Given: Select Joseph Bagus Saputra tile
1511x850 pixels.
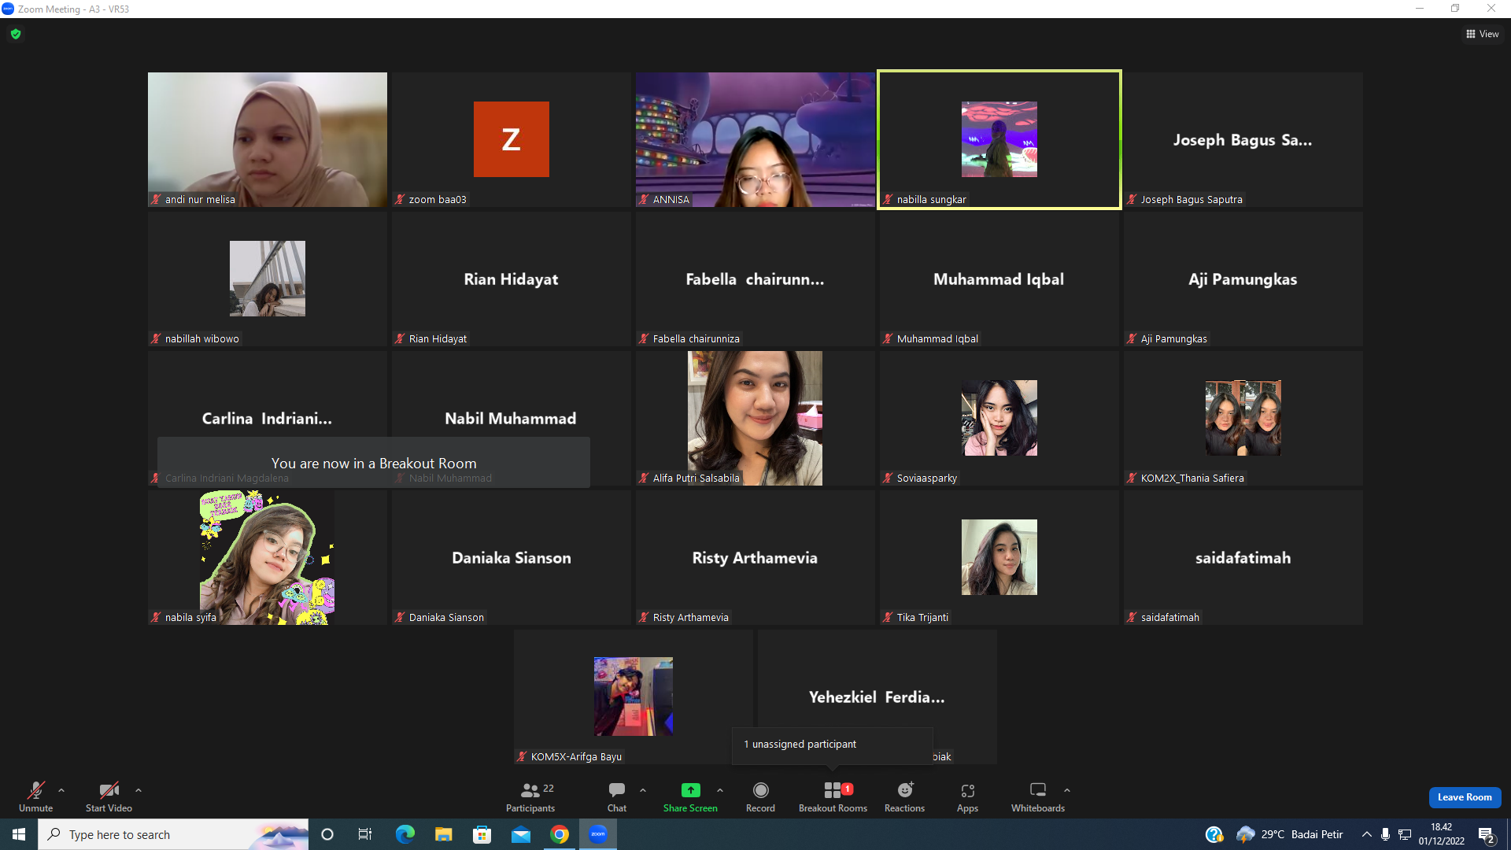Looking at the screenshot, I should pos(1243,139).
